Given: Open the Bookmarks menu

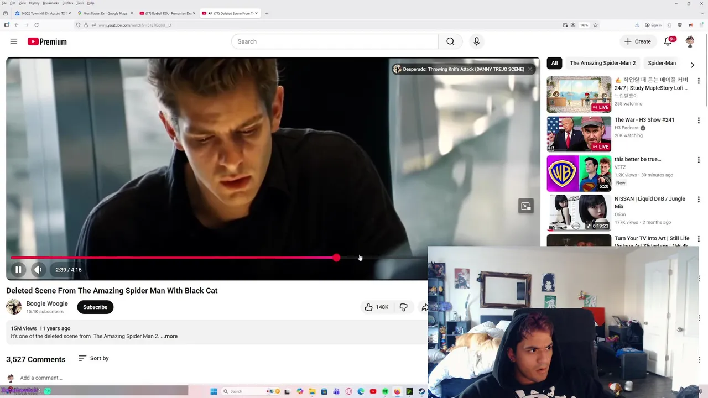Looking at the screenshot, I should [x=50, y=3].
